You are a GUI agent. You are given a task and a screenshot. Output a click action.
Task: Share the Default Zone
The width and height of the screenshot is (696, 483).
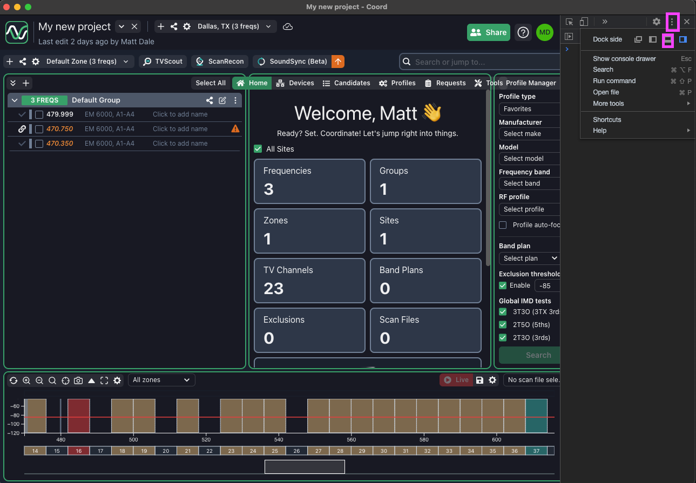(23, 62)
